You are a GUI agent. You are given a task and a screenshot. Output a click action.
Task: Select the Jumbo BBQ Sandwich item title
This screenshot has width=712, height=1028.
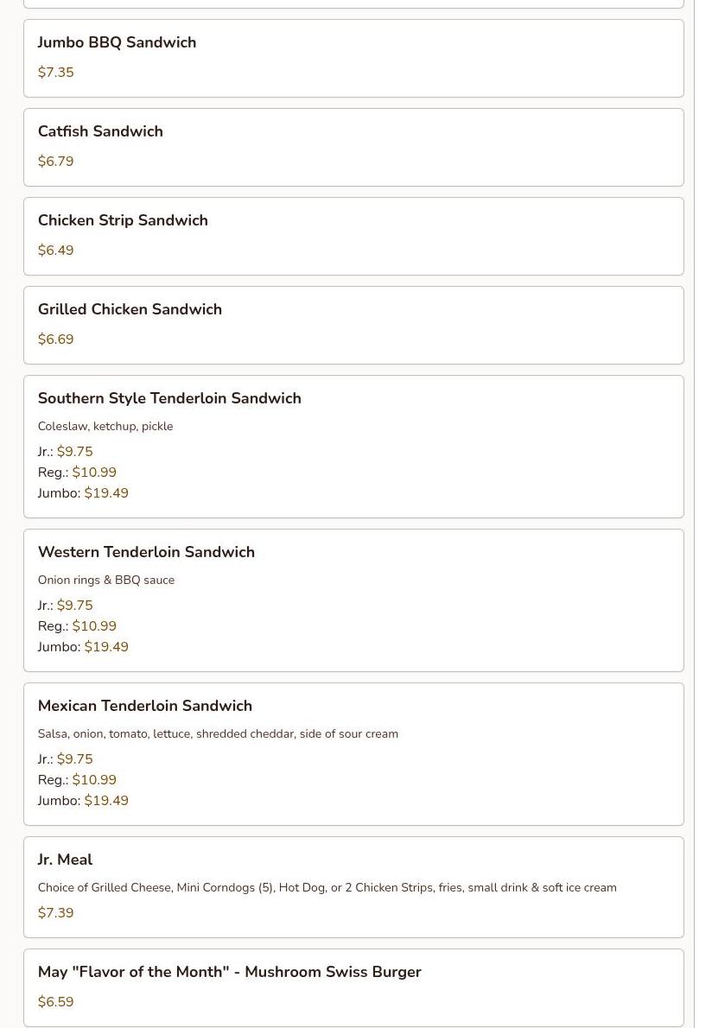click(117, 42)
